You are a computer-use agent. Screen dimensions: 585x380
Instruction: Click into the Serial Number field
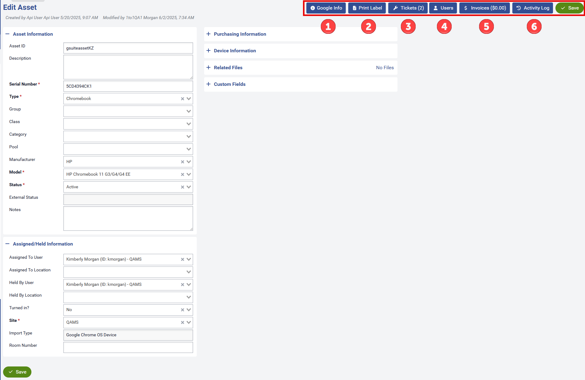click(128, 86)
